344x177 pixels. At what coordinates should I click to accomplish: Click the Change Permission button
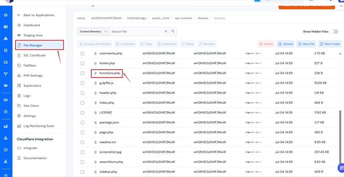pos(95,44)
